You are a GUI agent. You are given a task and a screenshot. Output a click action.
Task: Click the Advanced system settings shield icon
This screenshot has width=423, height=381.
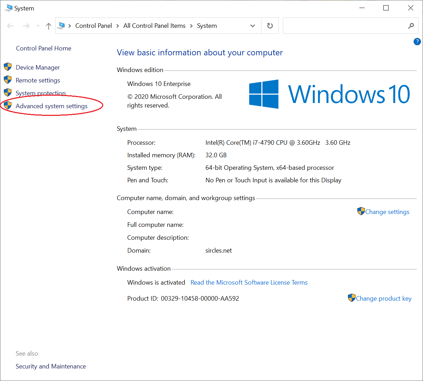pos(8,105)
